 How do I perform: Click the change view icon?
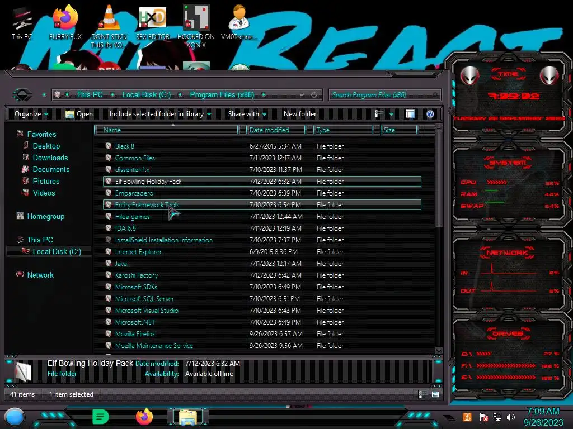(379, 114)
